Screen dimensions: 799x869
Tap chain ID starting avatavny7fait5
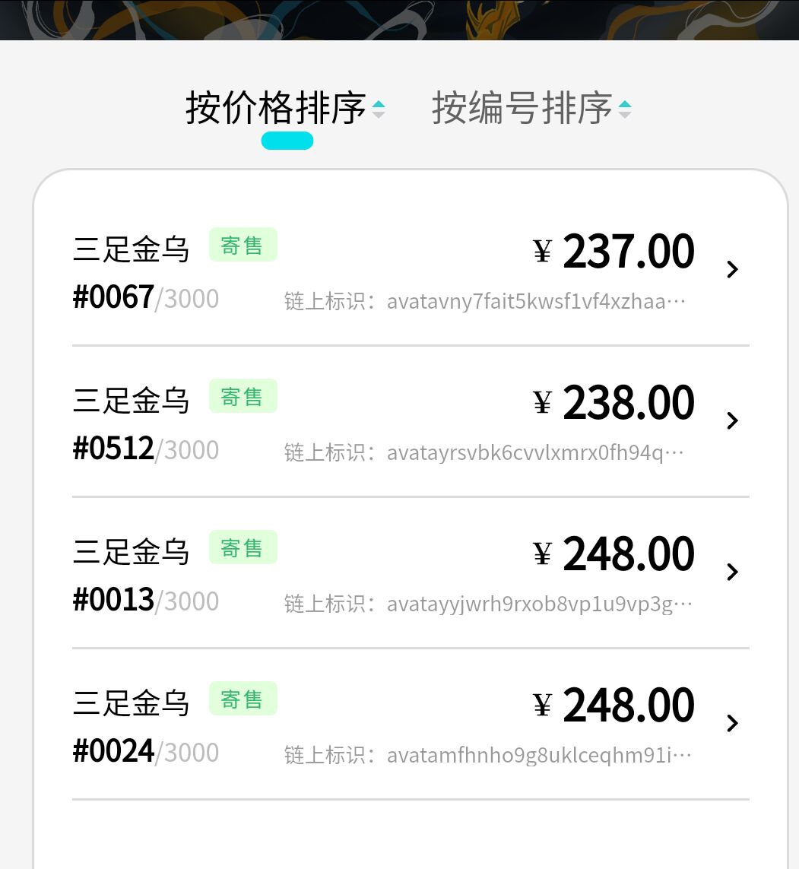tap(487, 302)
